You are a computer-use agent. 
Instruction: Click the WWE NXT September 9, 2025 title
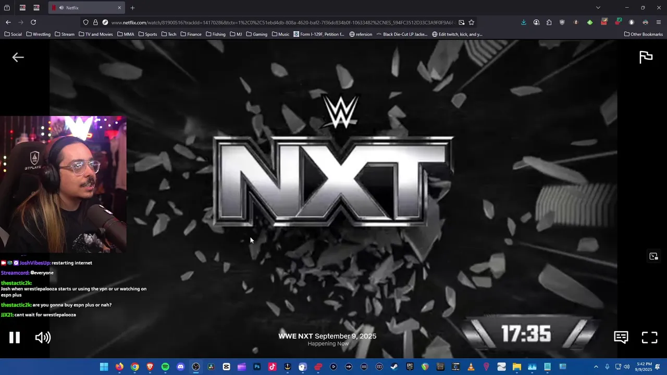click(x=327, y=336)
